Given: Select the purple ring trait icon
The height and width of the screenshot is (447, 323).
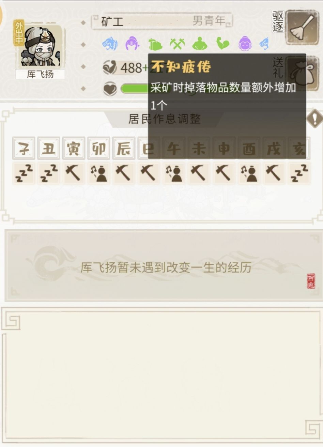Looking at the screenshot, I should (132, 44).
